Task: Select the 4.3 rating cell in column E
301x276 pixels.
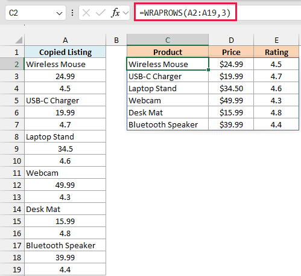Action: click(276, 100)
